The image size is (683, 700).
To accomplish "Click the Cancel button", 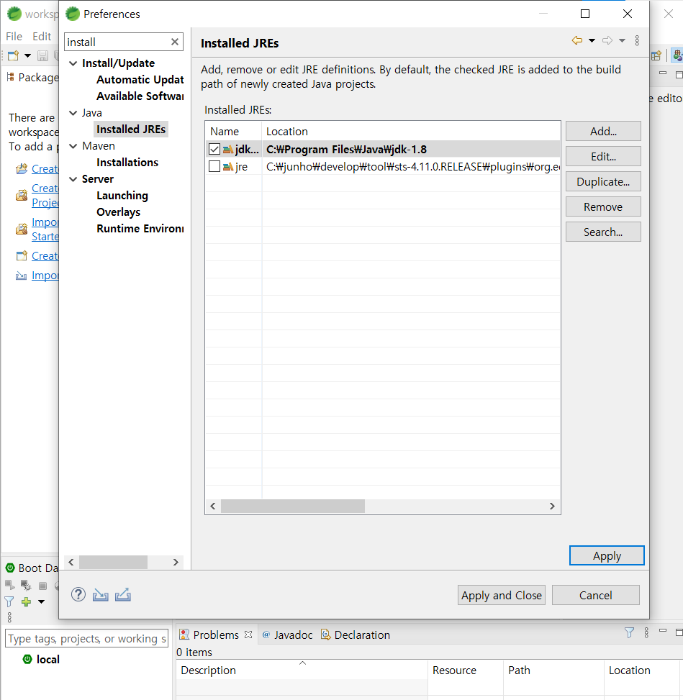I will pyautogui.click(x=595, y=595).
